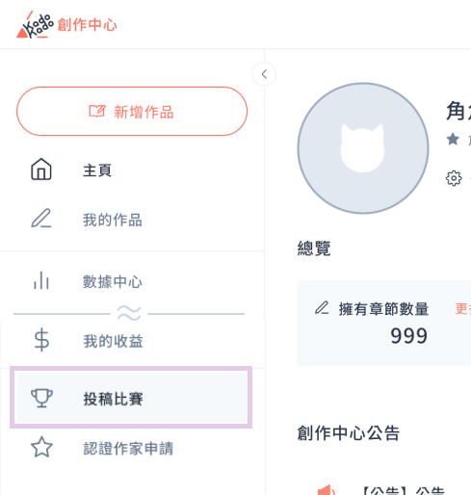Click the orange 更多 link in overview

463,309
